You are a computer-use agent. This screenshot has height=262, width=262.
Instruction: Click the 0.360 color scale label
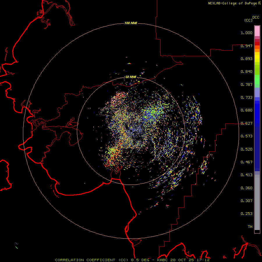247,188
